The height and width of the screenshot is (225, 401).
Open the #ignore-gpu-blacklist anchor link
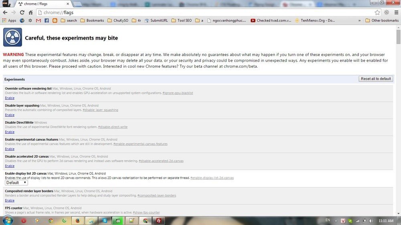tap(178, 93)
